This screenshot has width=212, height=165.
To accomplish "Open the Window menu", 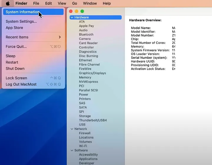I will click(x=90, y=3).
